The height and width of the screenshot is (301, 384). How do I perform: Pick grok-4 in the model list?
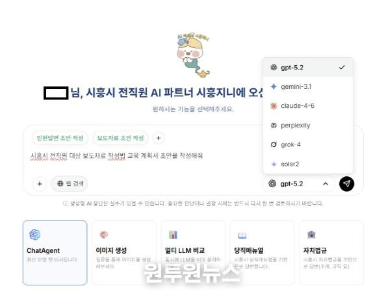pyautogui.click(x=307, y=144)
